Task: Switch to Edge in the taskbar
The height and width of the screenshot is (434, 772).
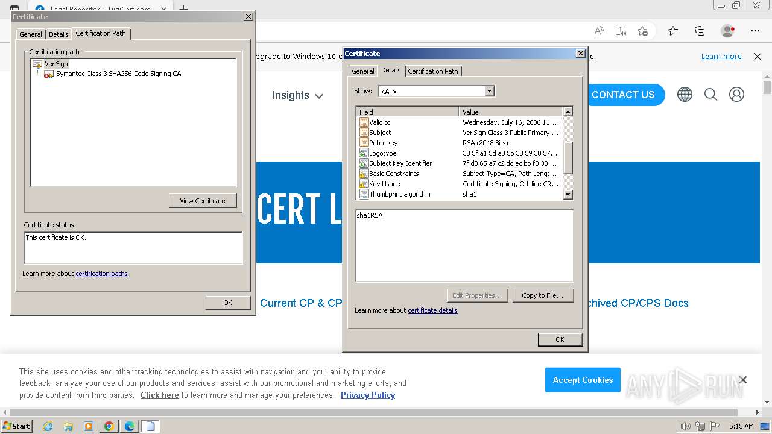Action: 130,426
